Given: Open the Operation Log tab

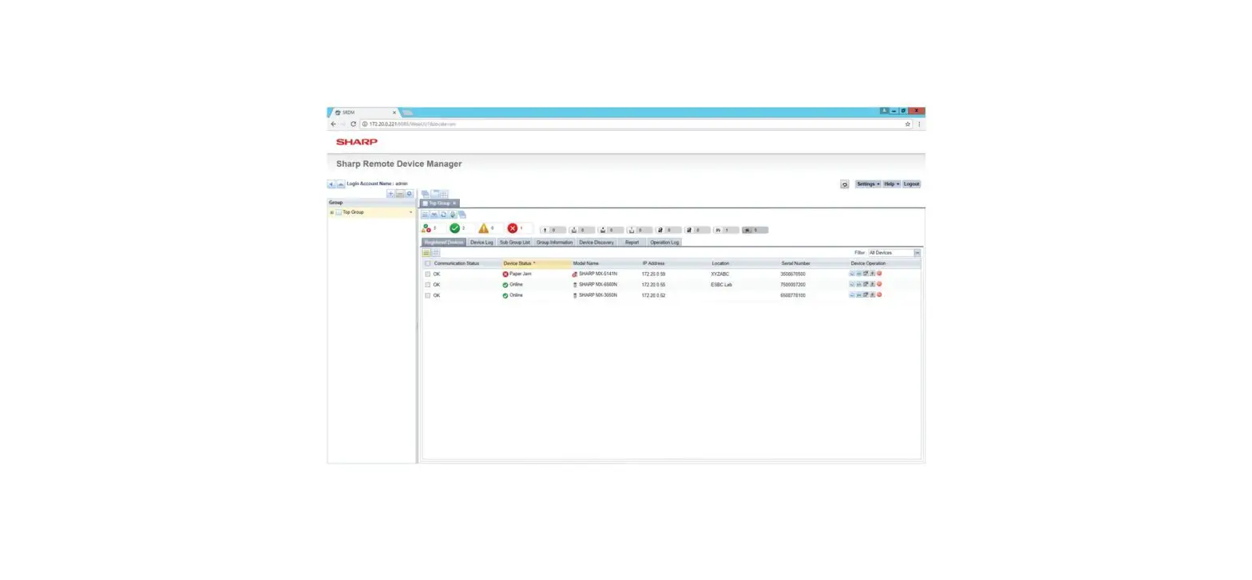Looking at the screenshot, I should (664, 242).
